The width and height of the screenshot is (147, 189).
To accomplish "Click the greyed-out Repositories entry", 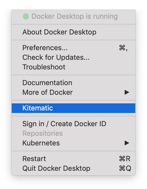I will [x=73, y=134].
